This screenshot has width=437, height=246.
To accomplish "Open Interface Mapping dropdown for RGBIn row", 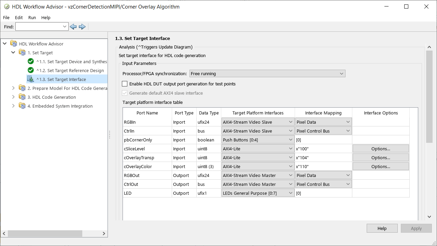I will pyautogui.click(x=323, y=122).
